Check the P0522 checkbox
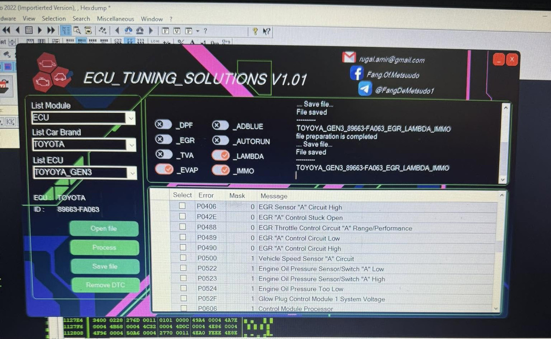The height and width of the screenshot is (339, 551). 183,268
